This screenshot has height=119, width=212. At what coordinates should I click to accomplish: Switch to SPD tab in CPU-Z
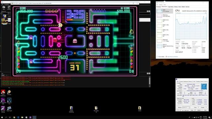[x=194, y=82]
